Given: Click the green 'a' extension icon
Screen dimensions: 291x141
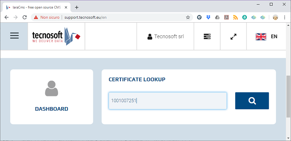Looking at the screenshot, I should tap(244, 17).
